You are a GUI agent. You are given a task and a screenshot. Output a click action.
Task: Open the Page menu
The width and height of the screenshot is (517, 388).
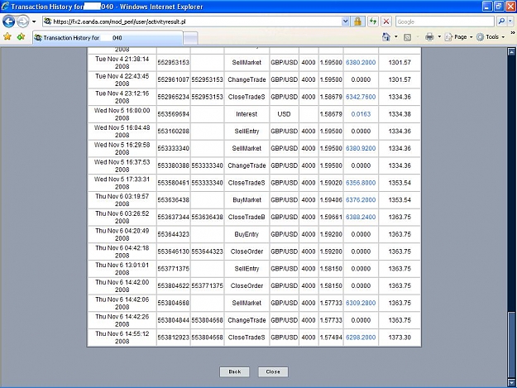coord(458,37)
